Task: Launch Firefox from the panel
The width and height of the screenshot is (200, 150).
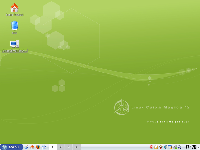Action: [x=38, y=147]
